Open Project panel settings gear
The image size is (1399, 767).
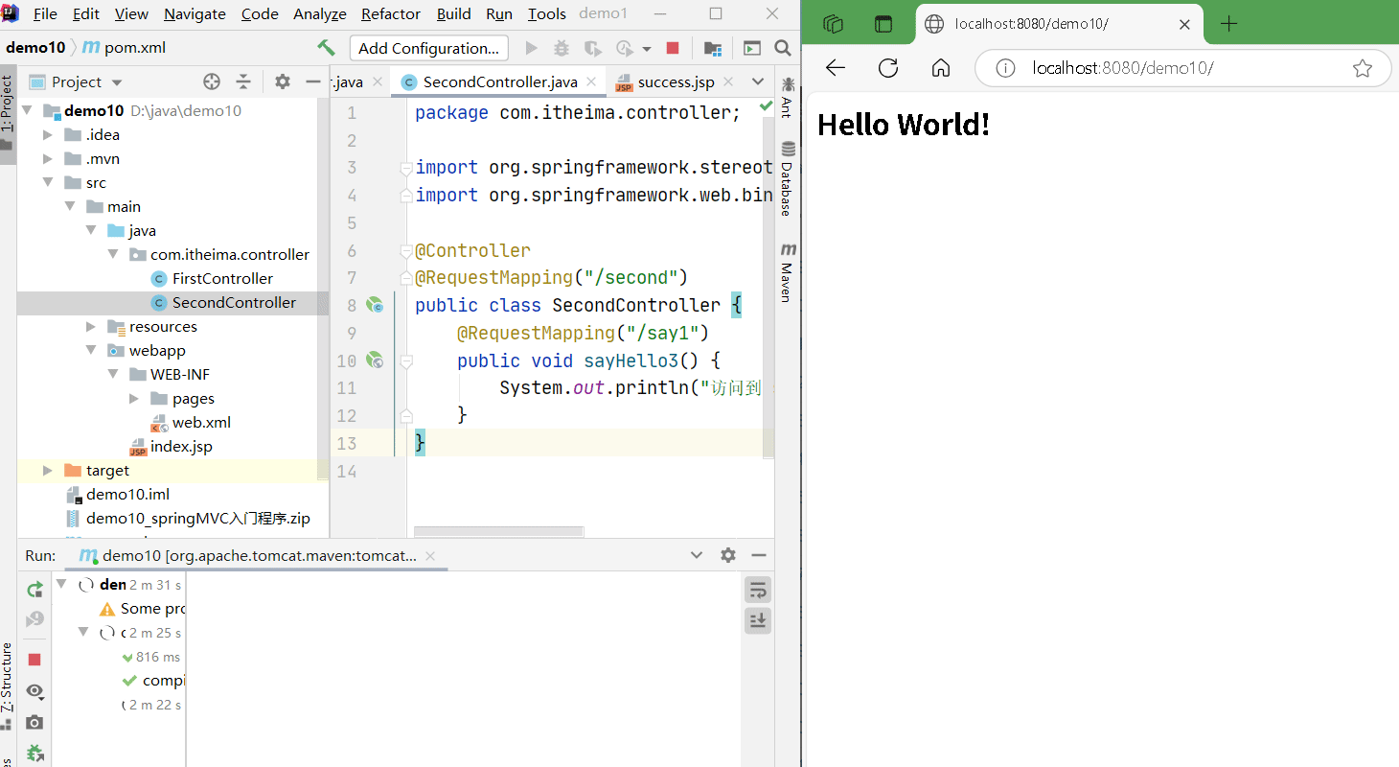point(282,81)
